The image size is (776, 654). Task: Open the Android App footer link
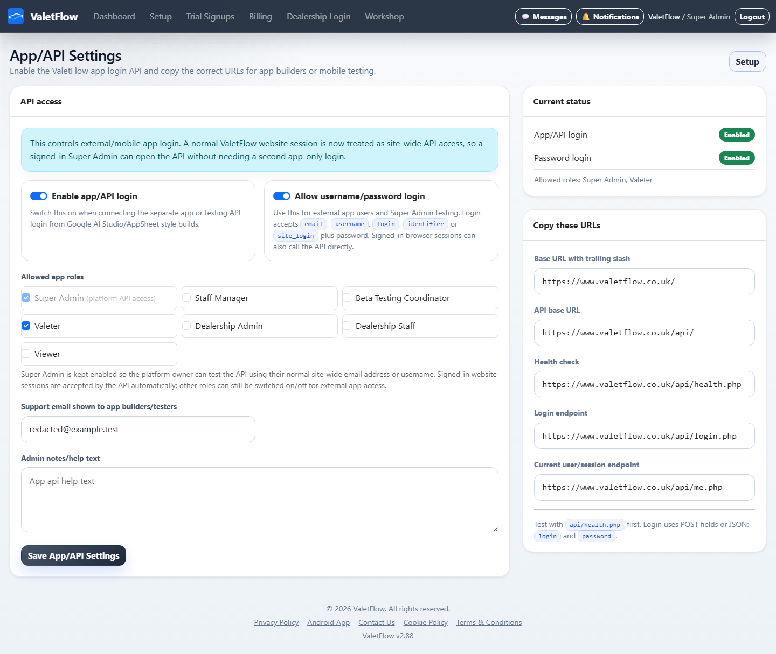pyautogui.click(x=329, y=622)
